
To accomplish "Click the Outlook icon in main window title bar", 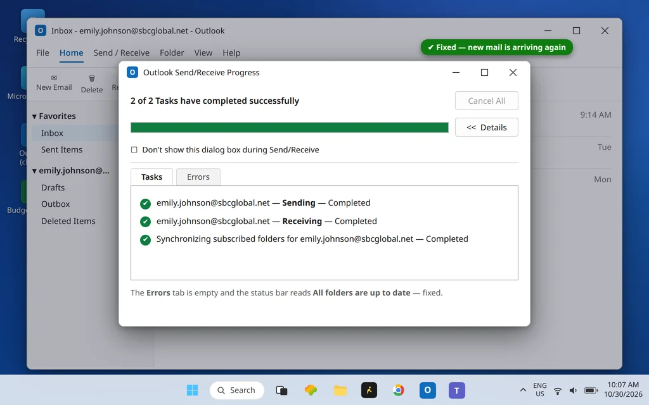I will (x=40, y=30).
